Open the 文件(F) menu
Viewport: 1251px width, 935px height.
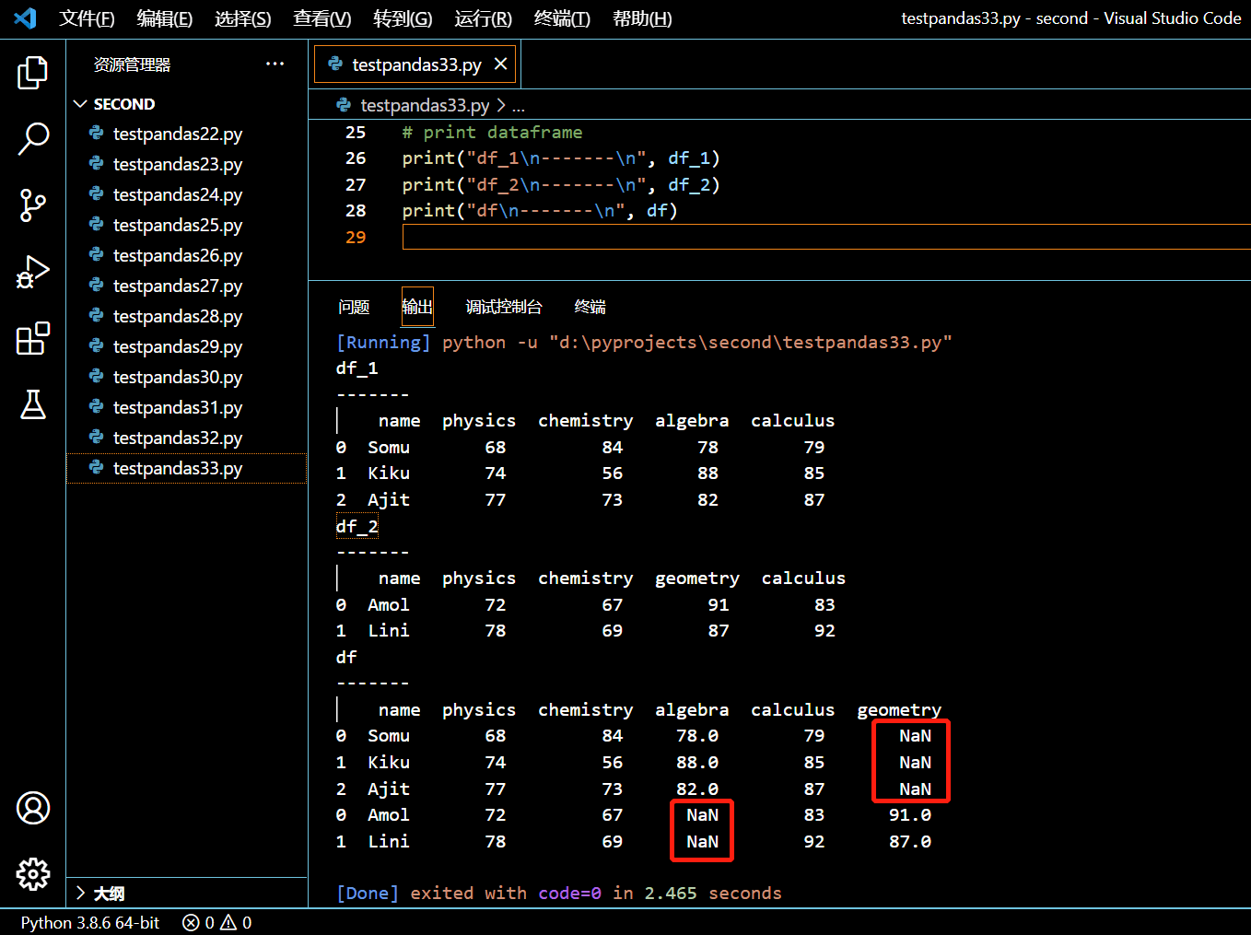click(x=87, y=18)
